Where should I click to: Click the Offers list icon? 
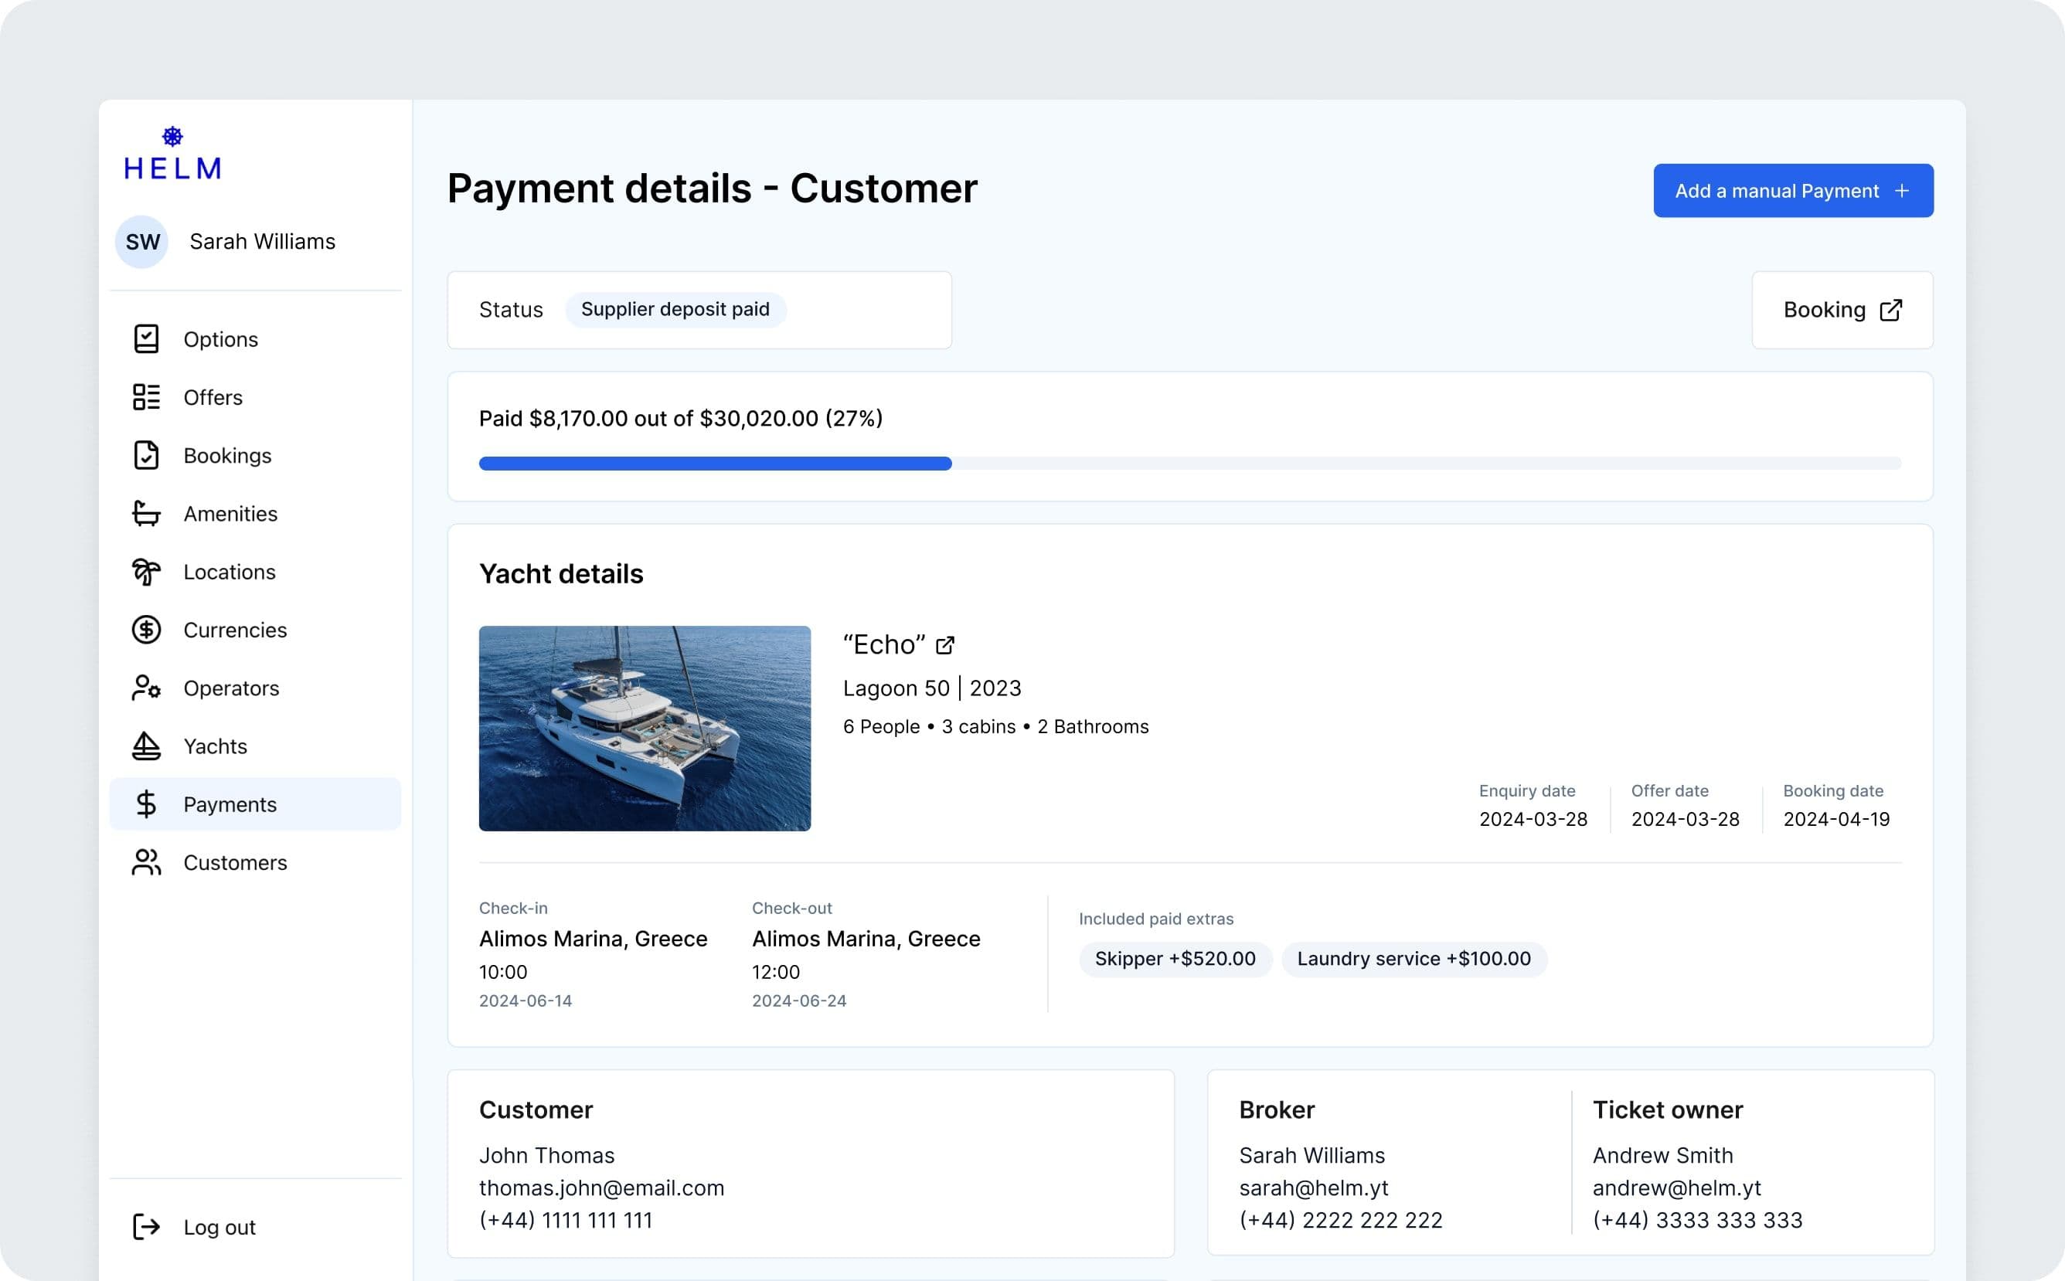tap(146, 397)
